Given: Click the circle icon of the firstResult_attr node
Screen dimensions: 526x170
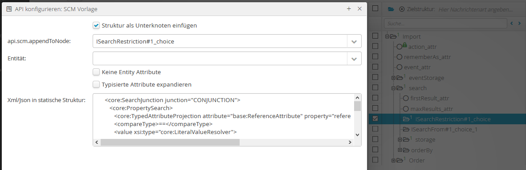Looking at the screenshot, I should click(x=406, y=98).
